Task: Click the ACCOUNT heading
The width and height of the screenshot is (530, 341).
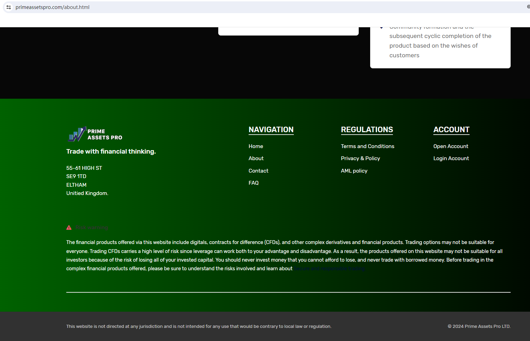Action: (x=451, y=130)
